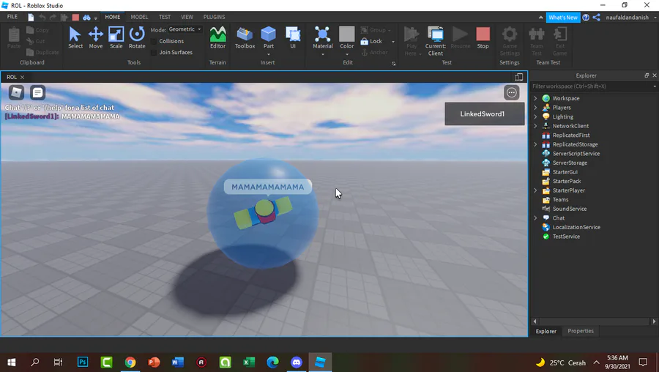The image size is (659, 372).
Task: Open the FILE menu
Action: pos(12,17)
